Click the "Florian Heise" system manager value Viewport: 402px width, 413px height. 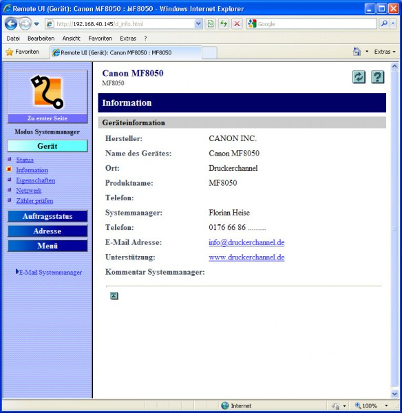[229, 213]
